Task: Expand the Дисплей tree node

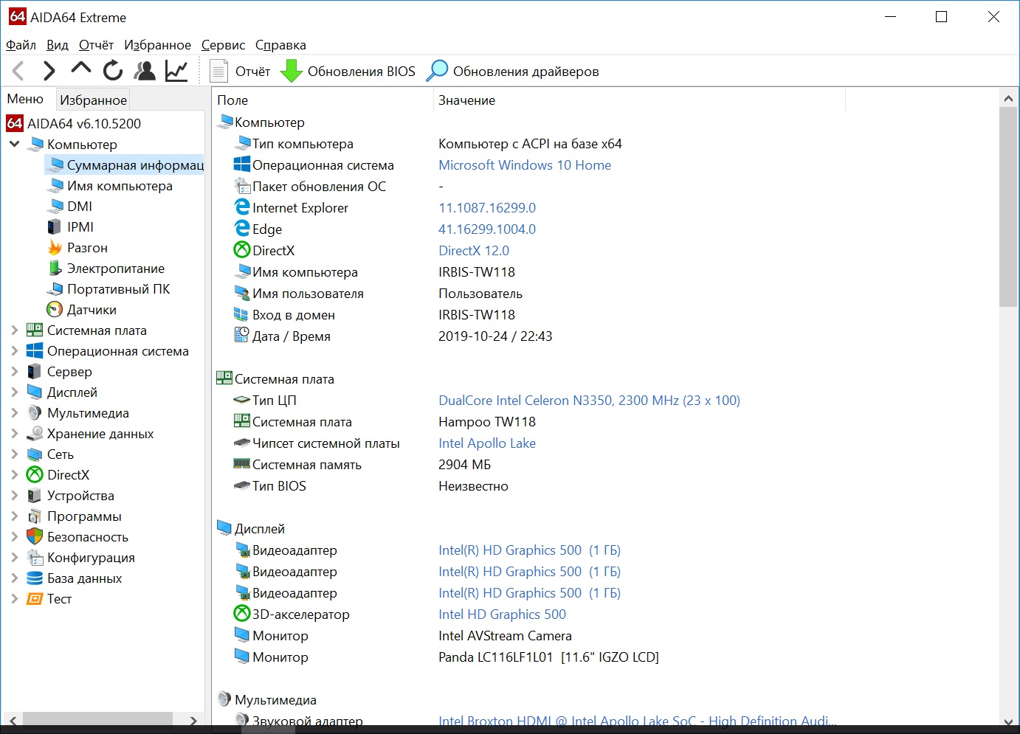Action: 14,392
